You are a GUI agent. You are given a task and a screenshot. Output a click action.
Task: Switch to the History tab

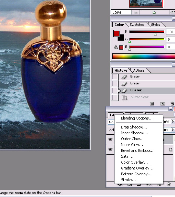(x=121, y=71)
